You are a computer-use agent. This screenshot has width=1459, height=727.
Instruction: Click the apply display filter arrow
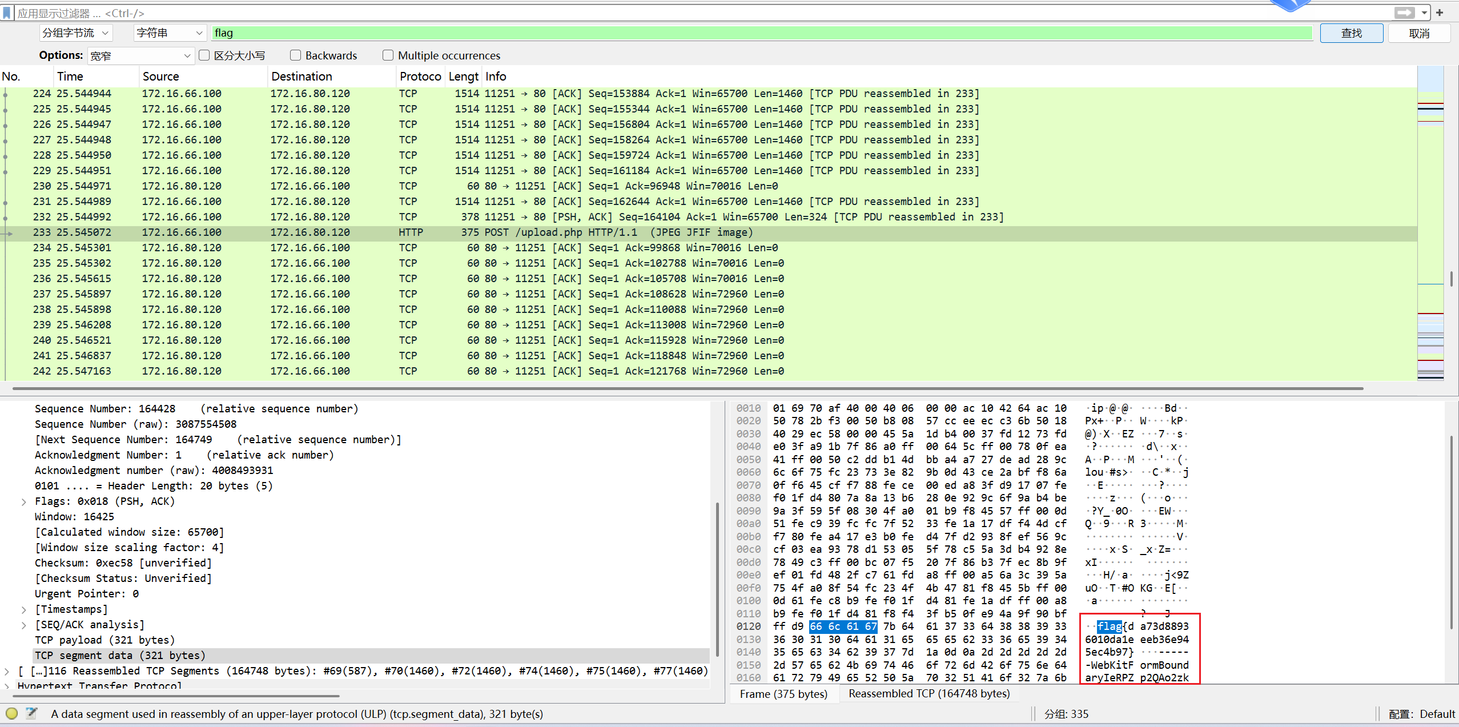(1404, 13)
